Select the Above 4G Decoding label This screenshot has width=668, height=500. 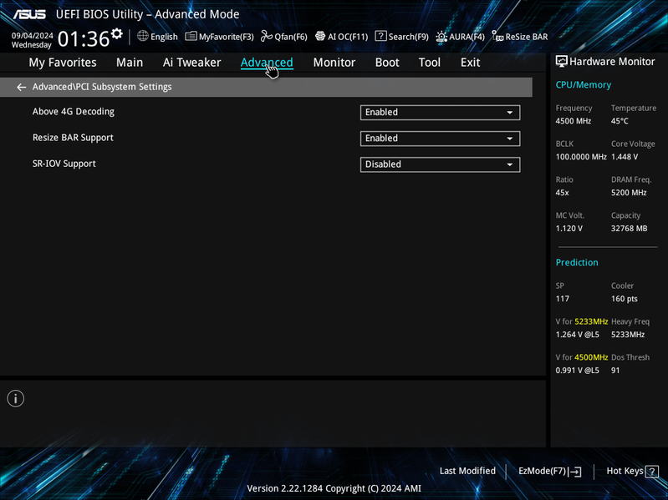[x=74, y=112]
